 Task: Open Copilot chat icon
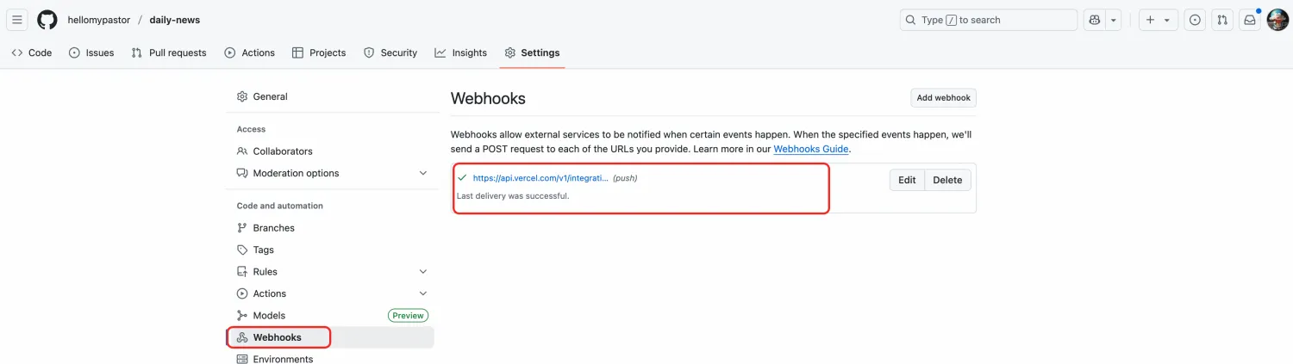pyautogui.click(x=1095, y=20)
